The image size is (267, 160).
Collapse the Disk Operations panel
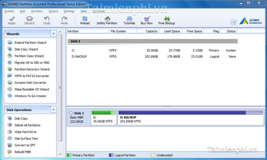pyautogui.click(x=53, y=110)
